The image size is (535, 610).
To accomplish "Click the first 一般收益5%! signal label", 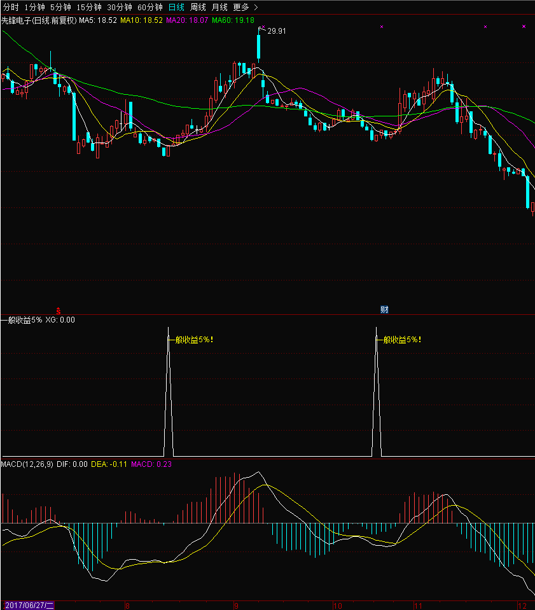I will (191, 340).
